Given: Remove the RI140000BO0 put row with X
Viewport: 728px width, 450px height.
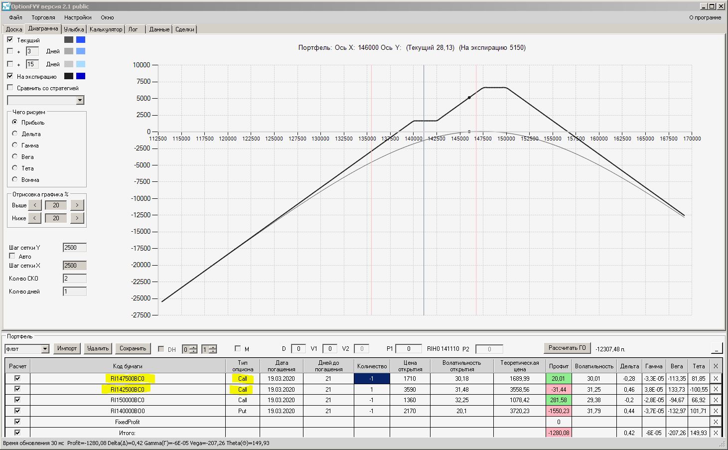Looking at the screenshot, I should tap(716, 411).
